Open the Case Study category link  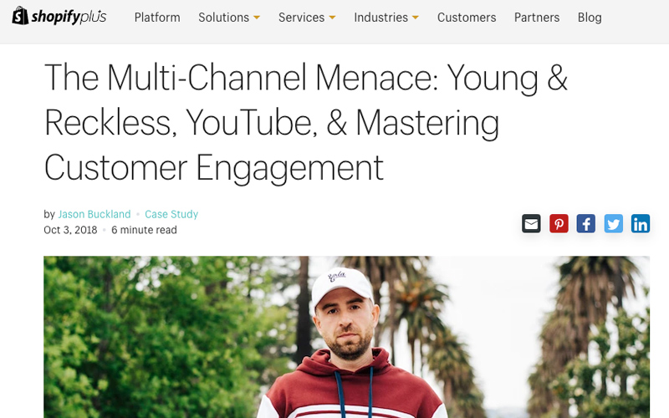click(x=171, y=214)
